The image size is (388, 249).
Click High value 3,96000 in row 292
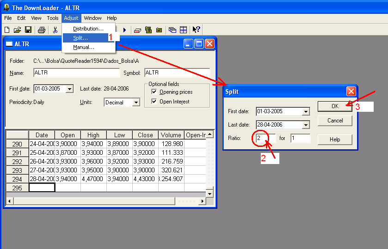tap(93, 161)
